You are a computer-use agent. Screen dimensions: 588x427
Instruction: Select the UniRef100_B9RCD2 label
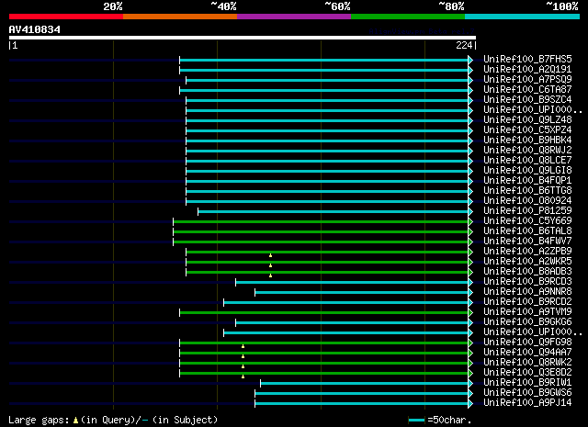(527, 302)
